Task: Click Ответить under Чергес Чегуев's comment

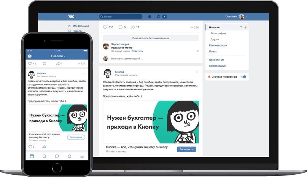Action: pyautogui.click(x=137, y=51)
